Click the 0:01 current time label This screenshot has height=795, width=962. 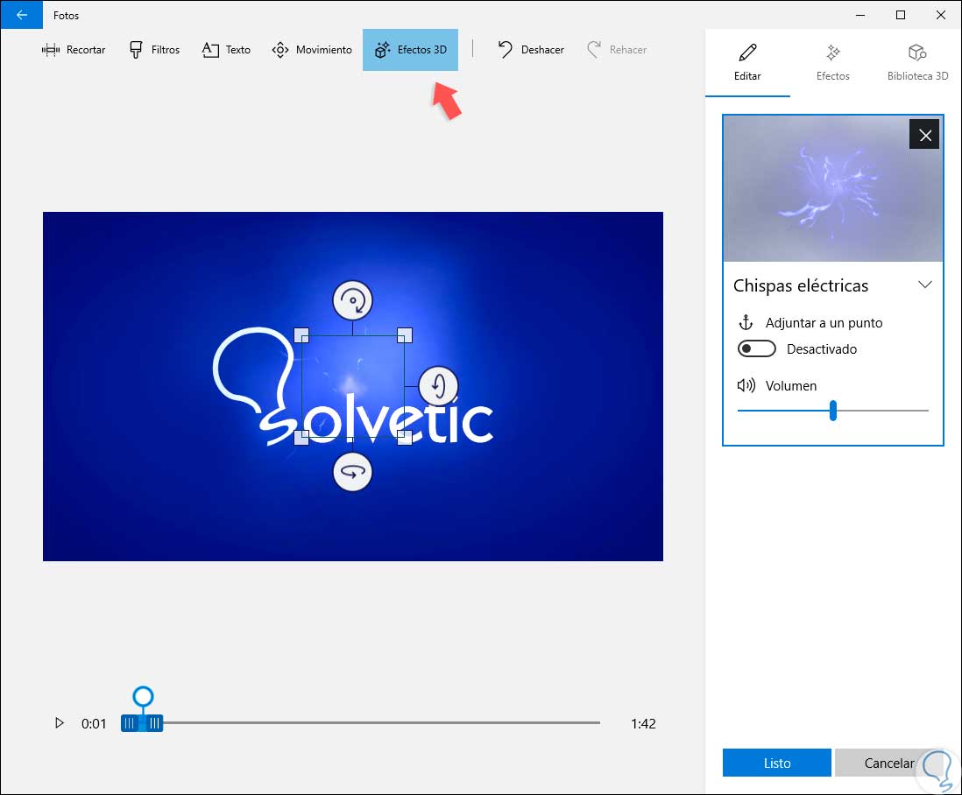pyautogui.click(x=94, y=724)
